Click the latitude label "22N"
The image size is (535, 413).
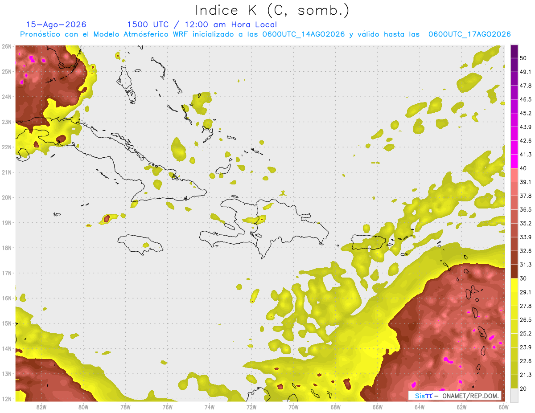click(7, 147)
